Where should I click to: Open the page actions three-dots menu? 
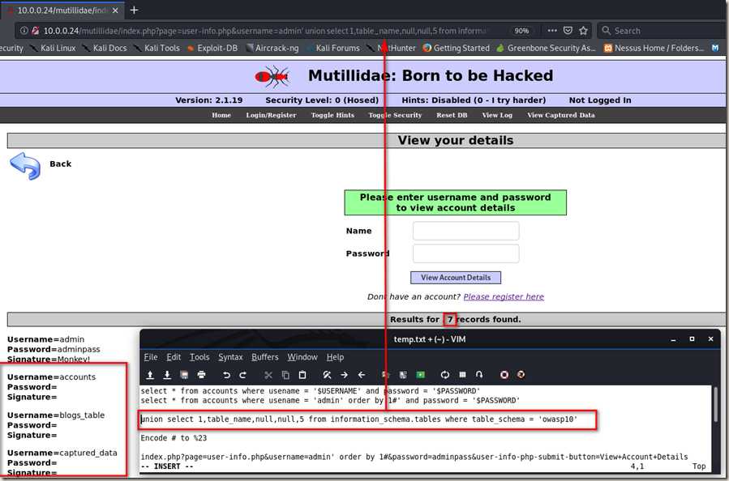552,31
